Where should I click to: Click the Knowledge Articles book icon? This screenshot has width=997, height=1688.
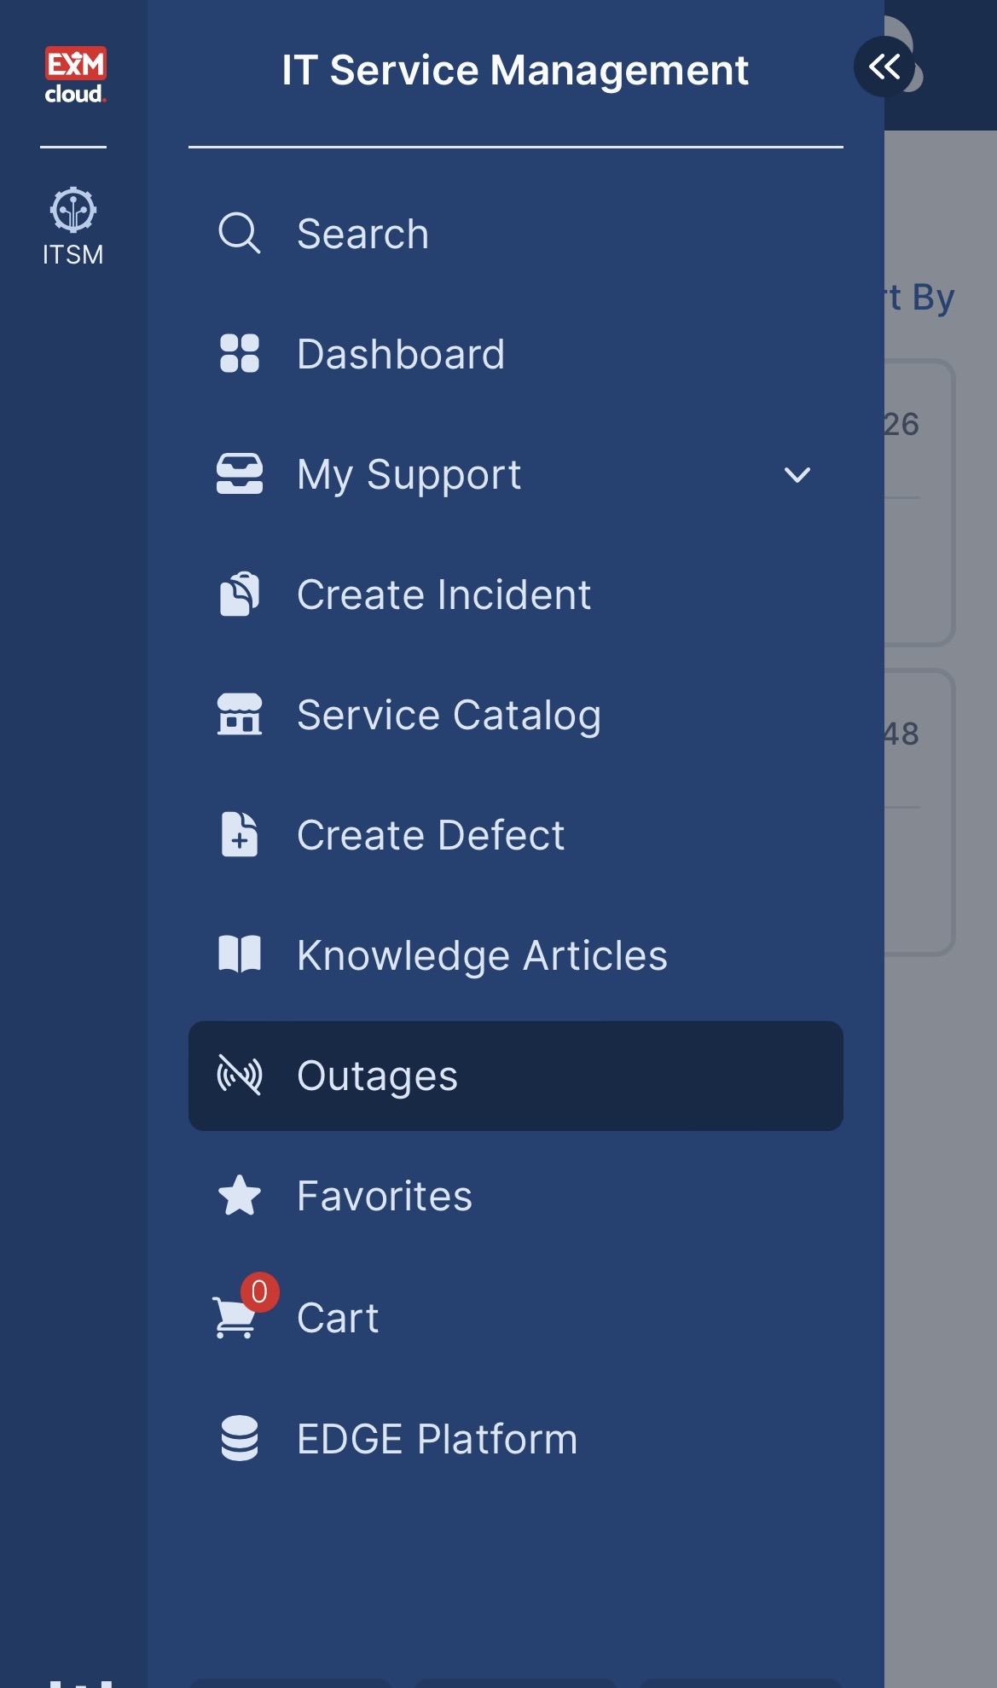(239, 954)
